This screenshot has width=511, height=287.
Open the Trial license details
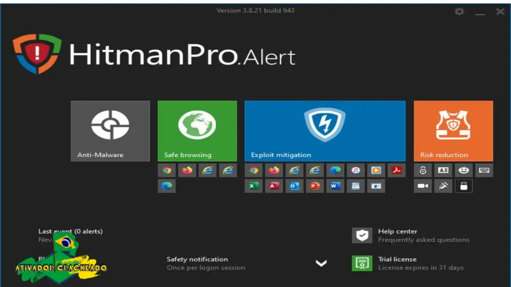point(397,259)
